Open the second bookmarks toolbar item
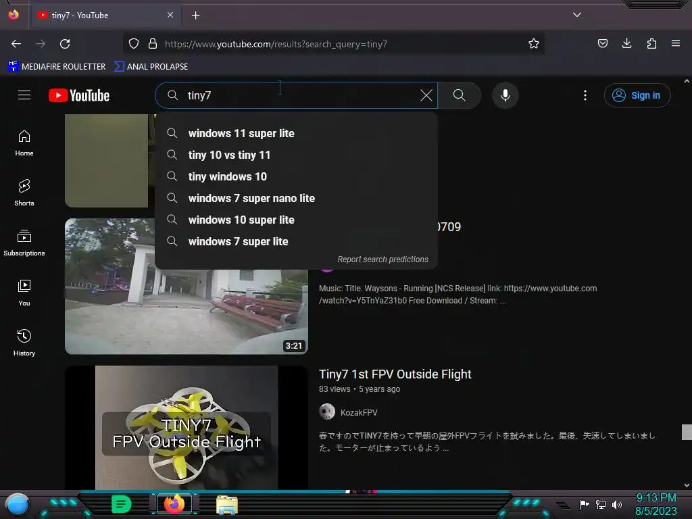692x519 pixels. coord(151,67)
